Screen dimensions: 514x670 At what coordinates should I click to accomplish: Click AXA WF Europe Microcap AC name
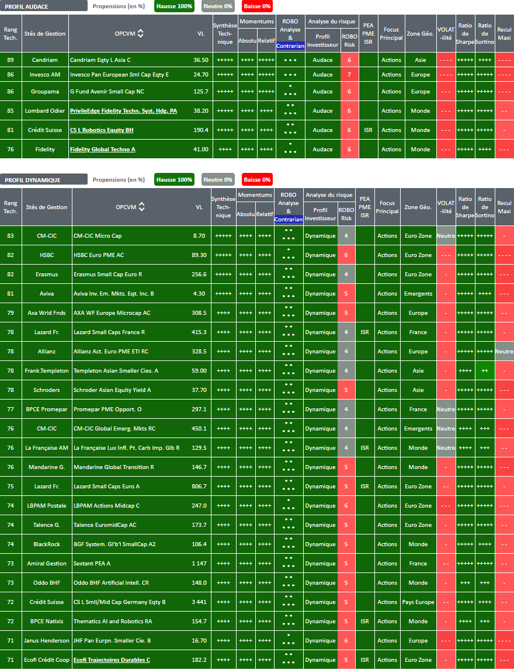point(112,313)
